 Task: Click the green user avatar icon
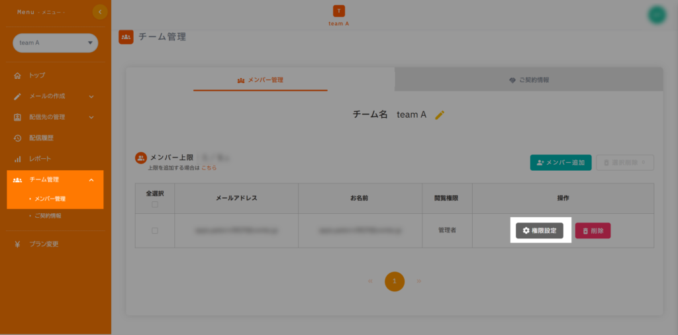[x=657, y=15]
